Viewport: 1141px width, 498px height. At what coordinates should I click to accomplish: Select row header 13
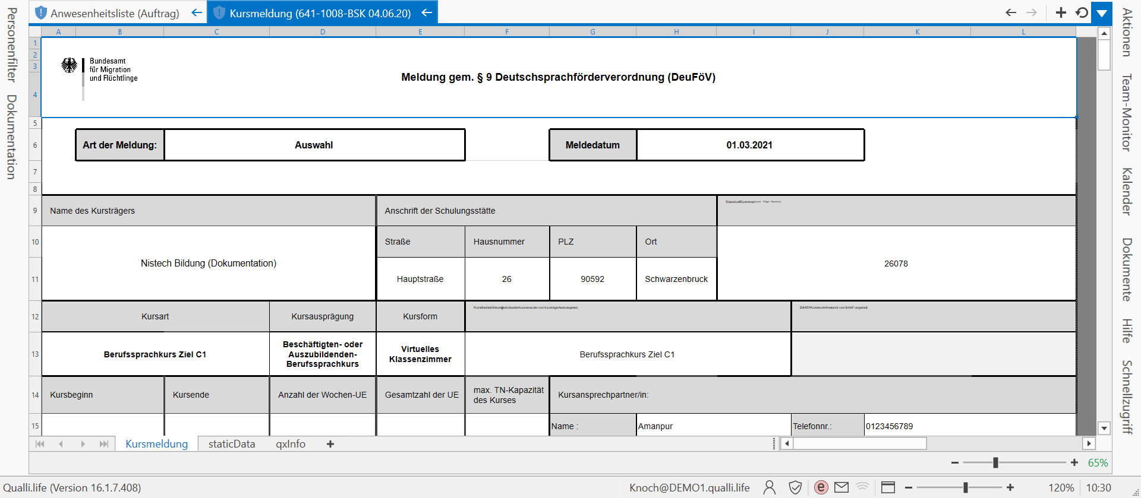[x=35, y=354]
